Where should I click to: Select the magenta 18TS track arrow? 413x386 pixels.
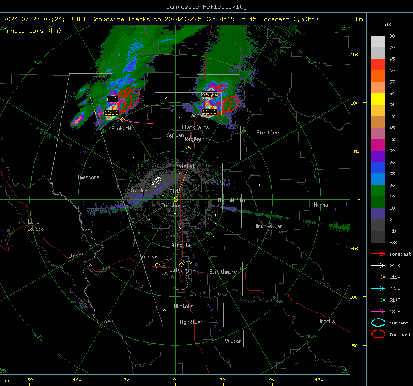pyautogui.click(x=378, y=311)
